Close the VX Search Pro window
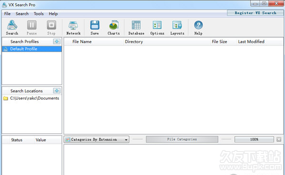 pos(276,4)
